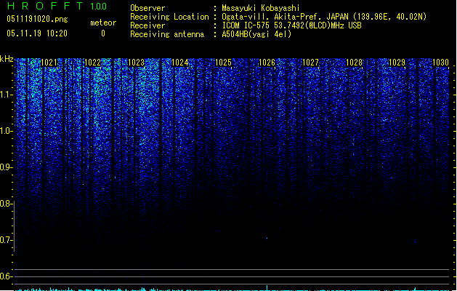
Task: Click the 0.6 frequency axis label
Action: point(6,276)
